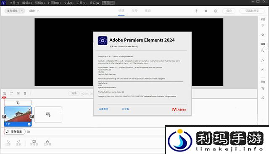Click the third timeline toolbar frame icon

click(x=18, y=93)
